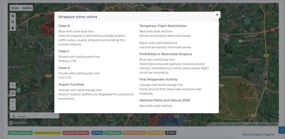The width and height of the screenshot is (285, 139).
Task: Click the ruler measure tool
Action: 13,93
